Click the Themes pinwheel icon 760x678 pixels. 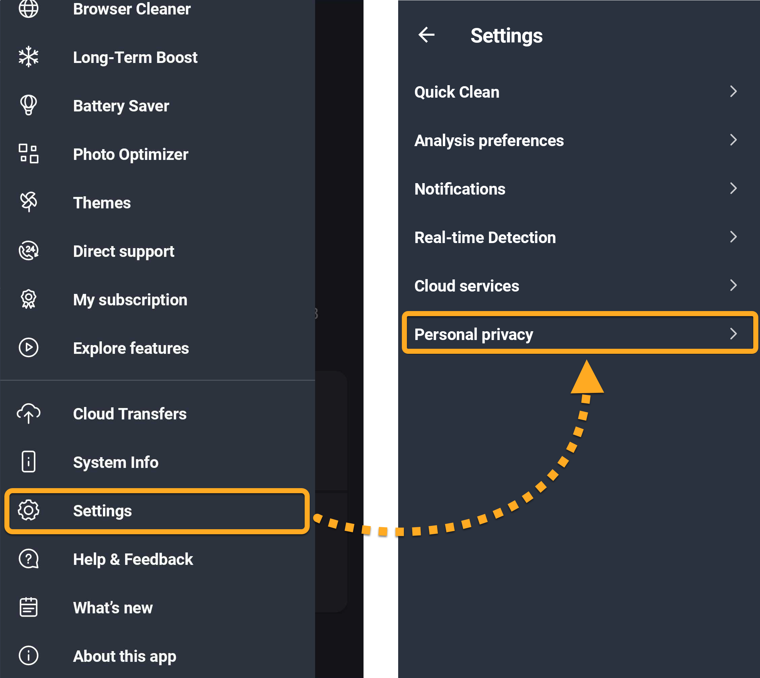pyautogui.click(x=29, y=202)
